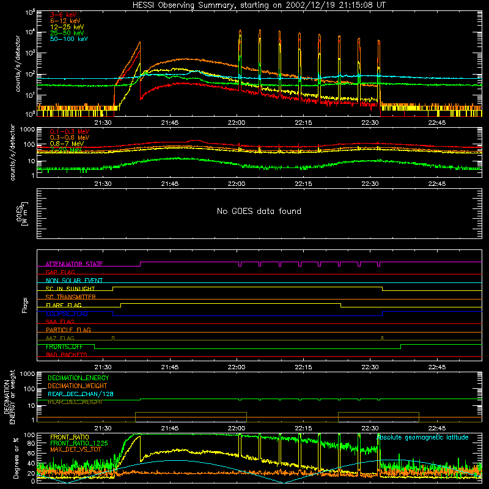
Task: Click the MAX_DET_VS_TOT legend label
Action: [x=76, y=449]
